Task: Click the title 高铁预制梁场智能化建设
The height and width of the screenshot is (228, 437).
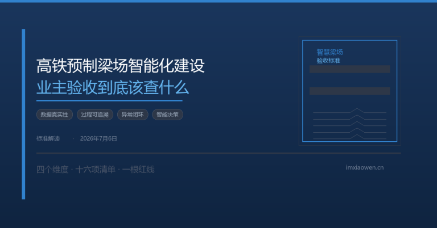Action: 121,66
